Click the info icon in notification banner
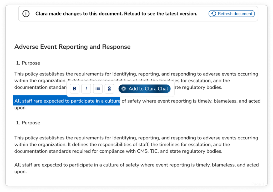The height and width of the screenshot is (192, 273). (26, 14)
